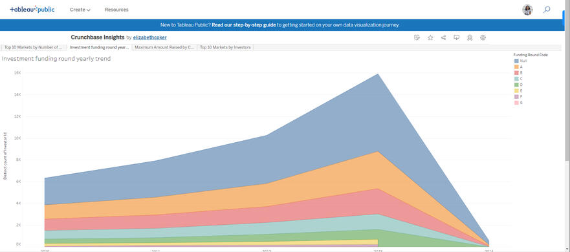Image resolution: width=570 pixels, height=252 pixels.
Task: Select round A orange legend swatch
Action: point(516,67)
